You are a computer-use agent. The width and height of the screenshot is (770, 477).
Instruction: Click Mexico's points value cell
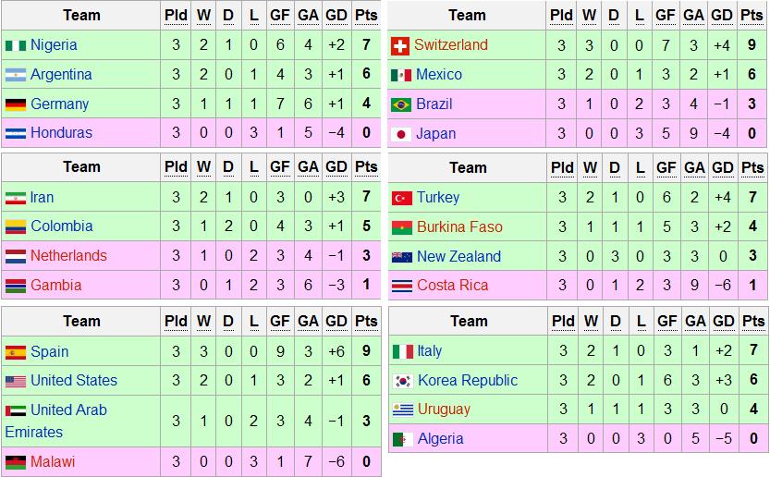tap(752, 75)
